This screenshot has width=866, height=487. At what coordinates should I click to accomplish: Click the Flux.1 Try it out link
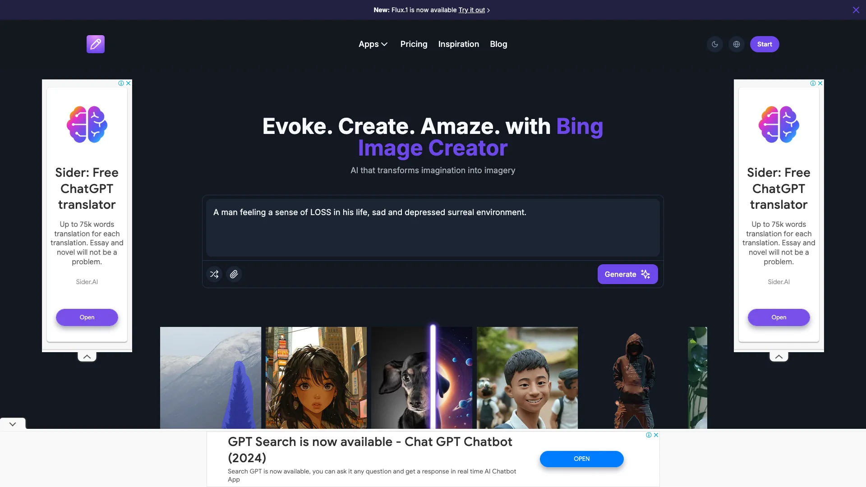[x=473, y=9]
